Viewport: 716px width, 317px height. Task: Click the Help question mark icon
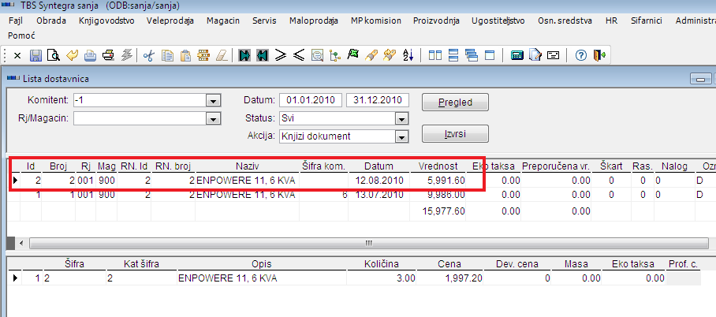tap(580, 55)
